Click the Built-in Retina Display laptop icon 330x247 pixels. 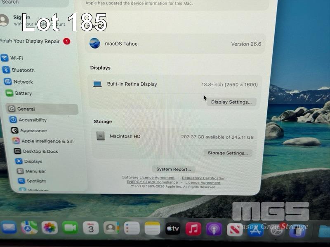[97, 84]
